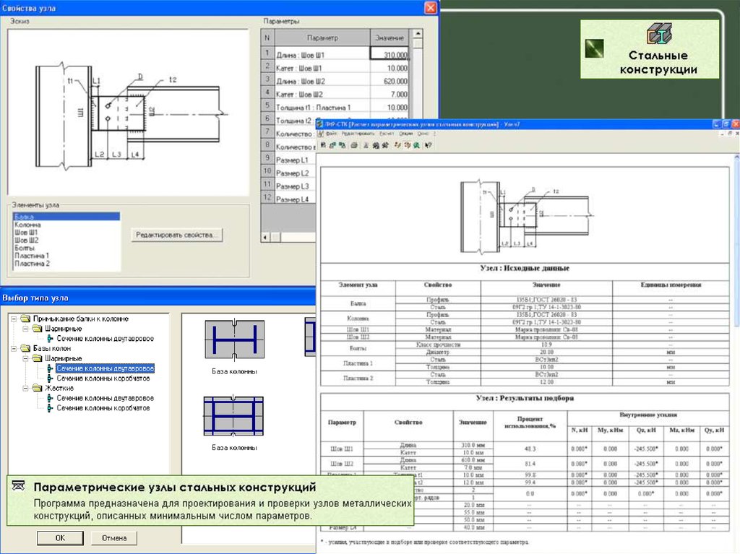740x554 pixels.
Task: Open the Расчет menu
Action: pos(387,134)
